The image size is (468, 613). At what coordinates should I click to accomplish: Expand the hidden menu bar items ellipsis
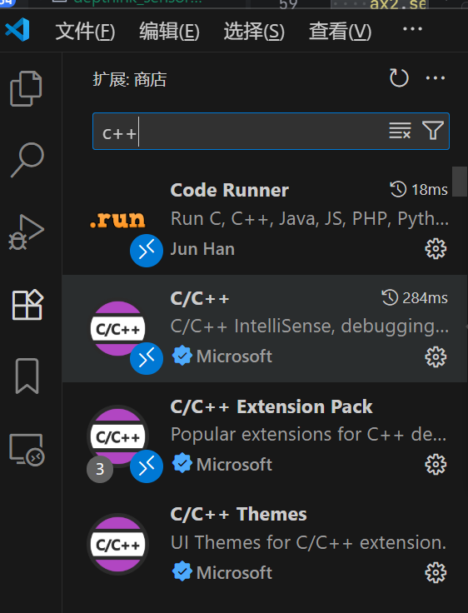click(412, 29)
